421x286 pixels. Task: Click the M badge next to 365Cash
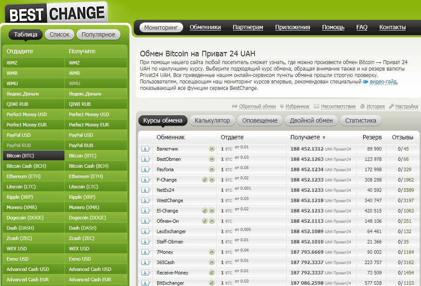click(x=212, y=262)
